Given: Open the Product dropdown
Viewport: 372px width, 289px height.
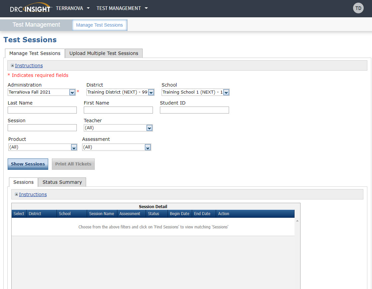Looking at the screenshot, I should (x=74, y=147).
